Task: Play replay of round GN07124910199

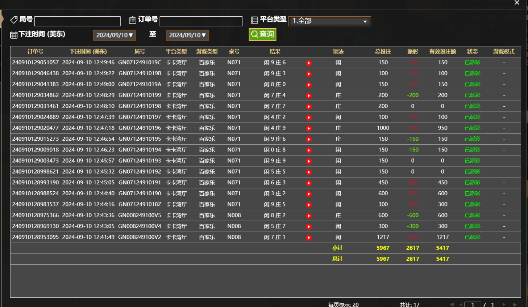Action: pos(309,96)
